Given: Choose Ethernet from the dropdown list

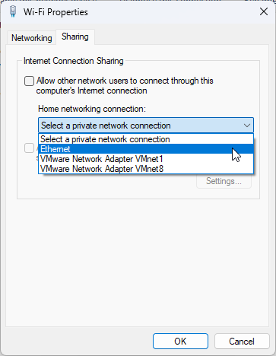Looking at the screenshot, I should (x=146, y=149).
